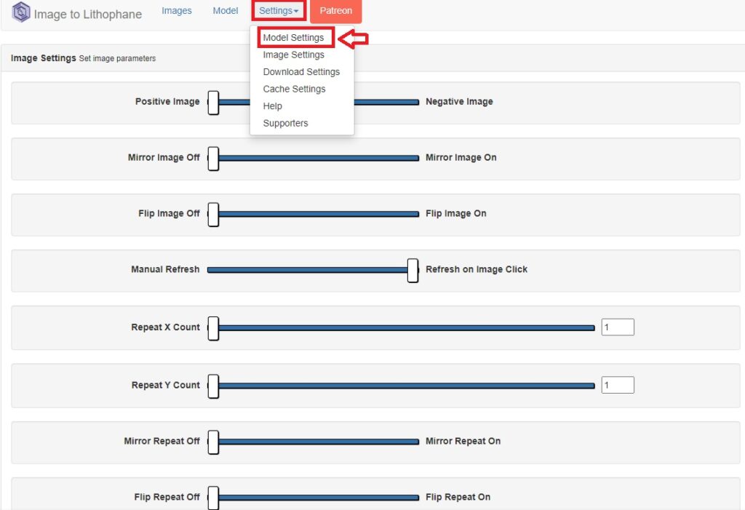Go to the Model page link
The width and height of the screenshot is (745, 510).
point(226,10)
